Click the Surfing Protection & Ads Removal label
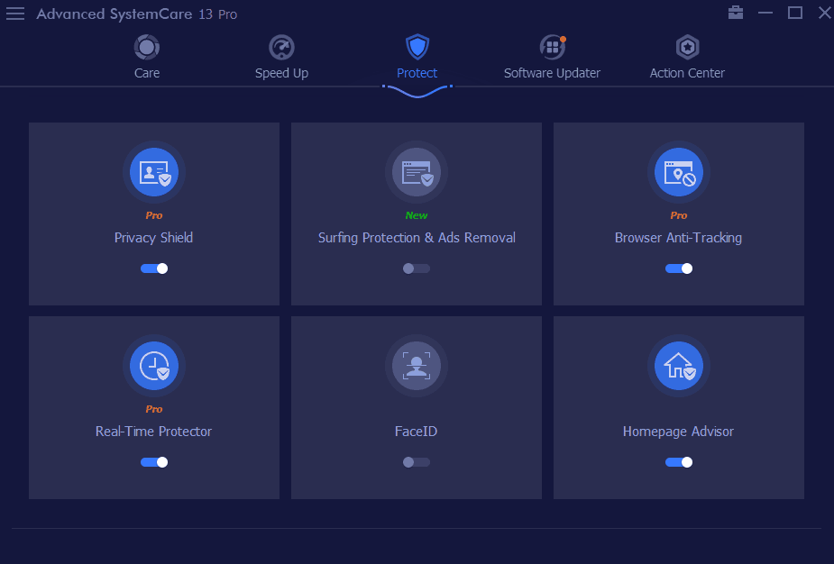The image size is (834, 564). 417,238
